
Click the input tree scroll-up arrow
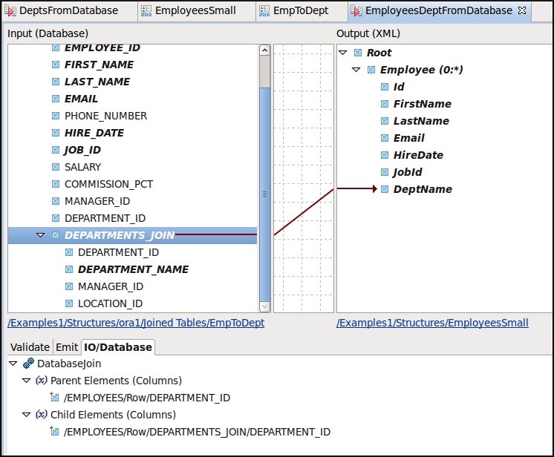click(264, 50)
